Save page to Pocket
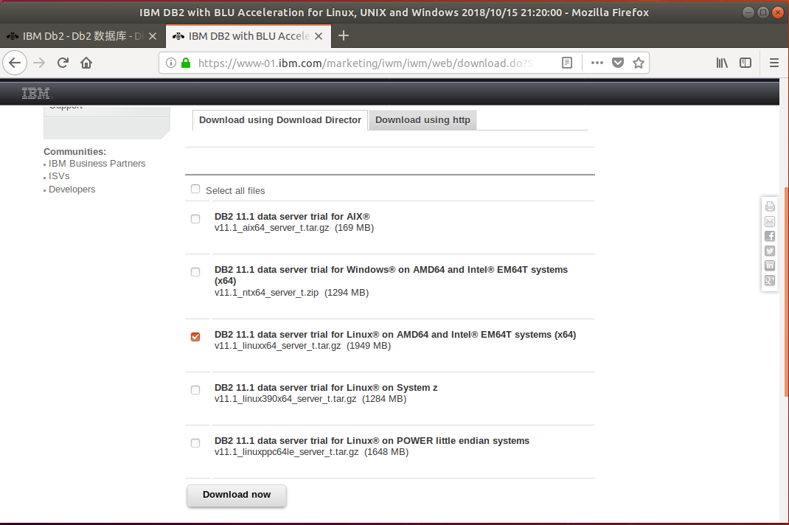Viewport: 789px width, 525px height. pyautogui.click(x=618, y=63)
